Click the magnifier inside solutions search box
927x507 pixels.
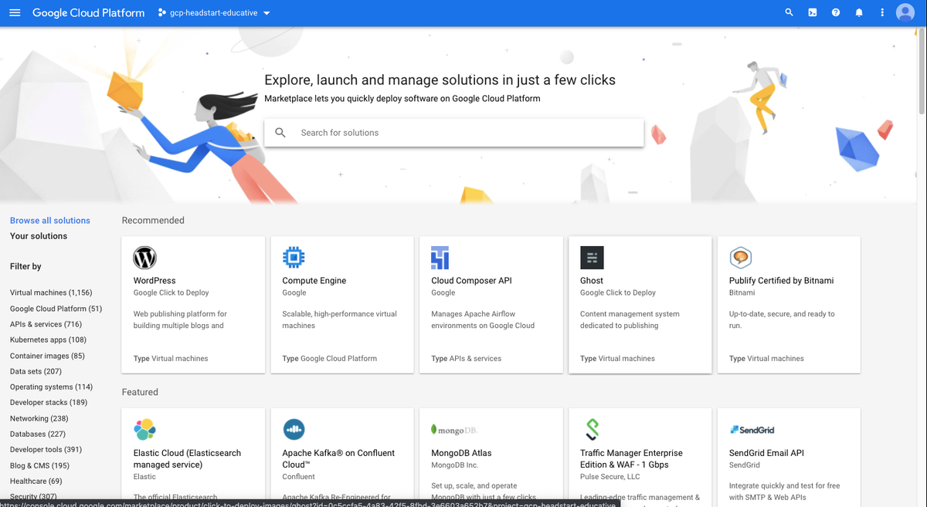pos(280,133)
